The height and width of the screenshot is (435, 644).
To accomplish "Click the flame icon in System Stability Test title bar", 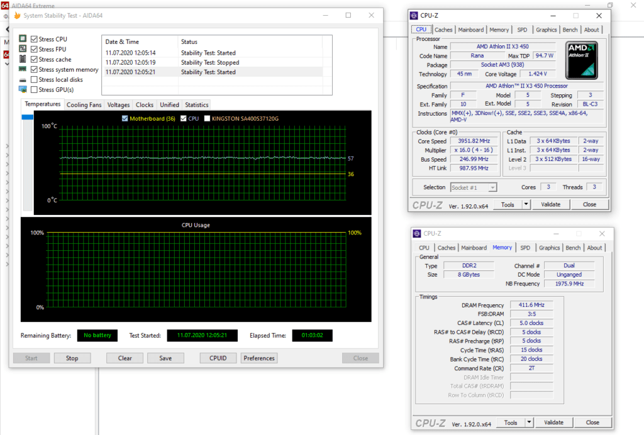I will (x=17, y=16).
